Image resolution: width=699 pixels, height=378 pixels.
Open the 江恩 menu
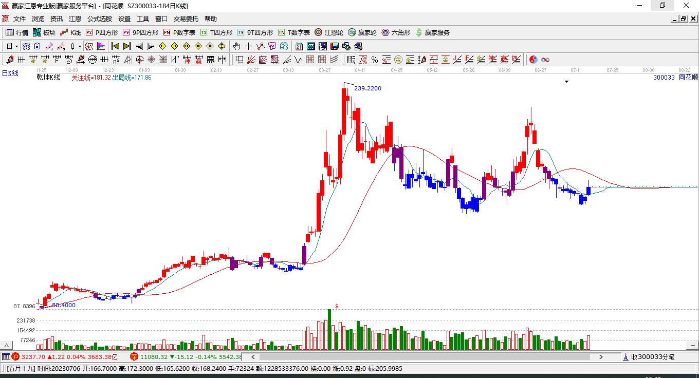point(75,19)
